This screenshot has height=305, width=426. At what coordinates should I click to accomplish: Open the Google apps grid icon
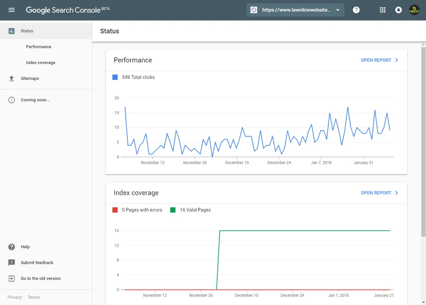click(382, 10)
